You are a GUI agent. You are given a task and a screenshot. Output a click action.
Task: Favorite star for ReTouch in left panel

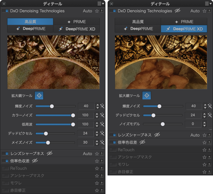pos(97,168)
